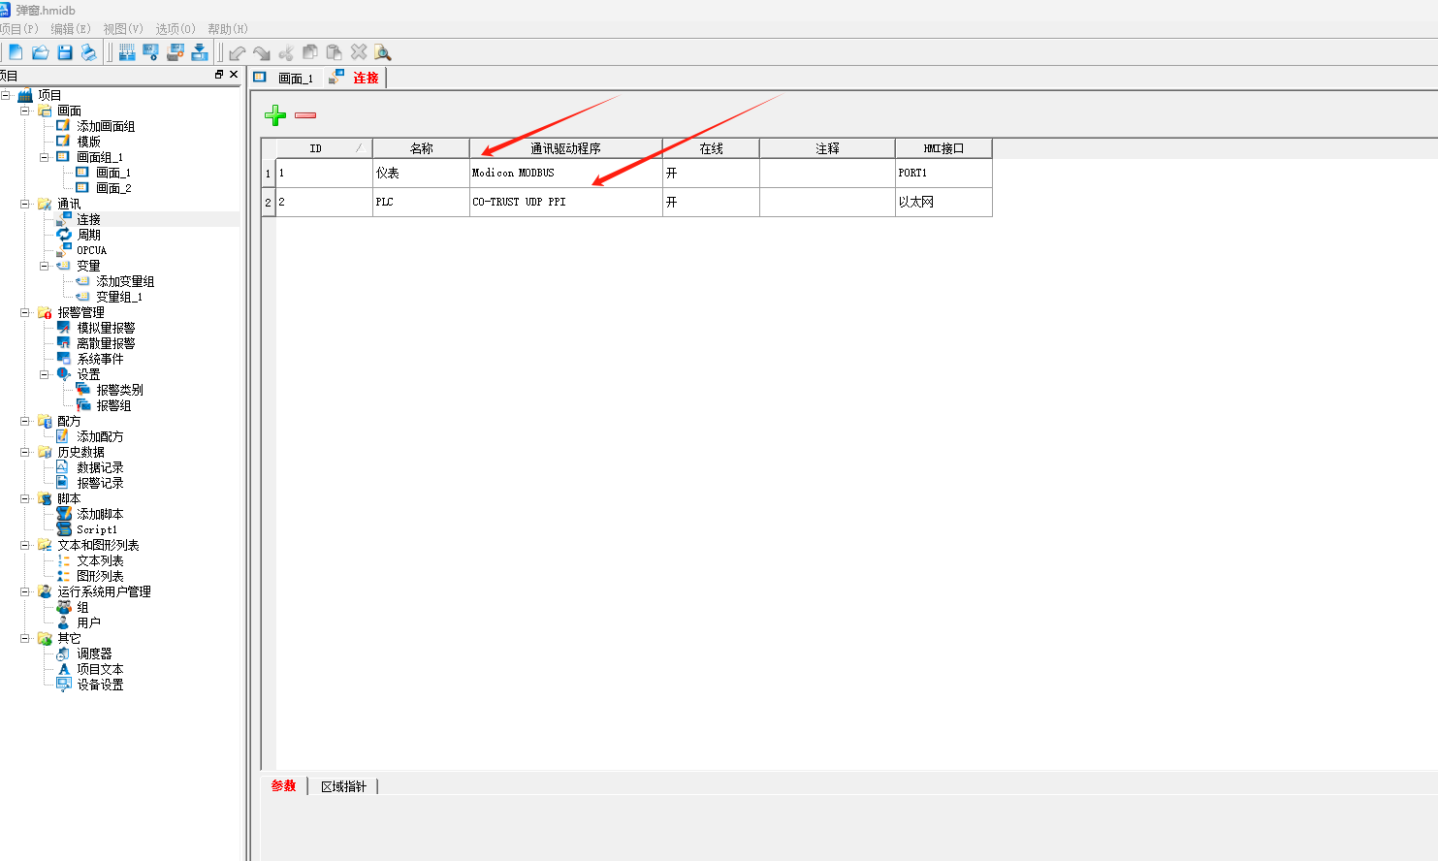
Task: Select 周期 under 通讯
Action: (x=88, y=235)
